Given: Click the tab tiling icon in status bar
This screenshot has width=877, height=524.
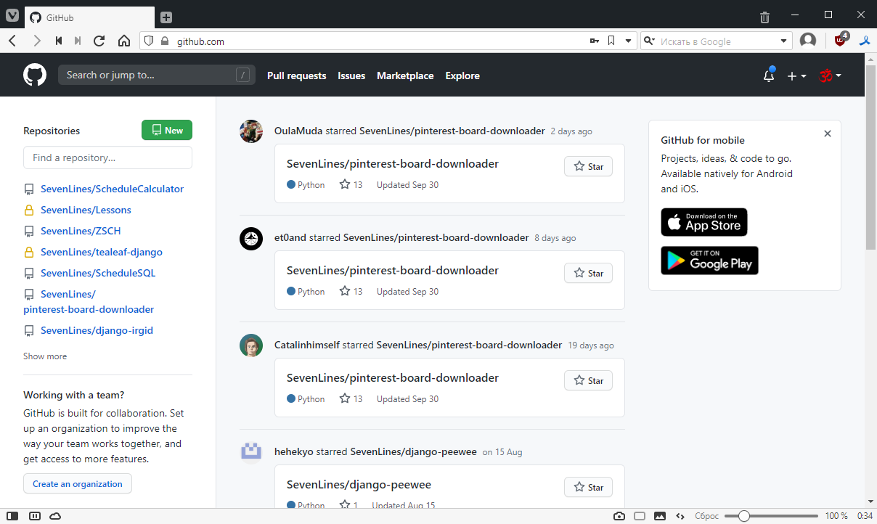Looking at the screenshot, I should click(34, 516).
